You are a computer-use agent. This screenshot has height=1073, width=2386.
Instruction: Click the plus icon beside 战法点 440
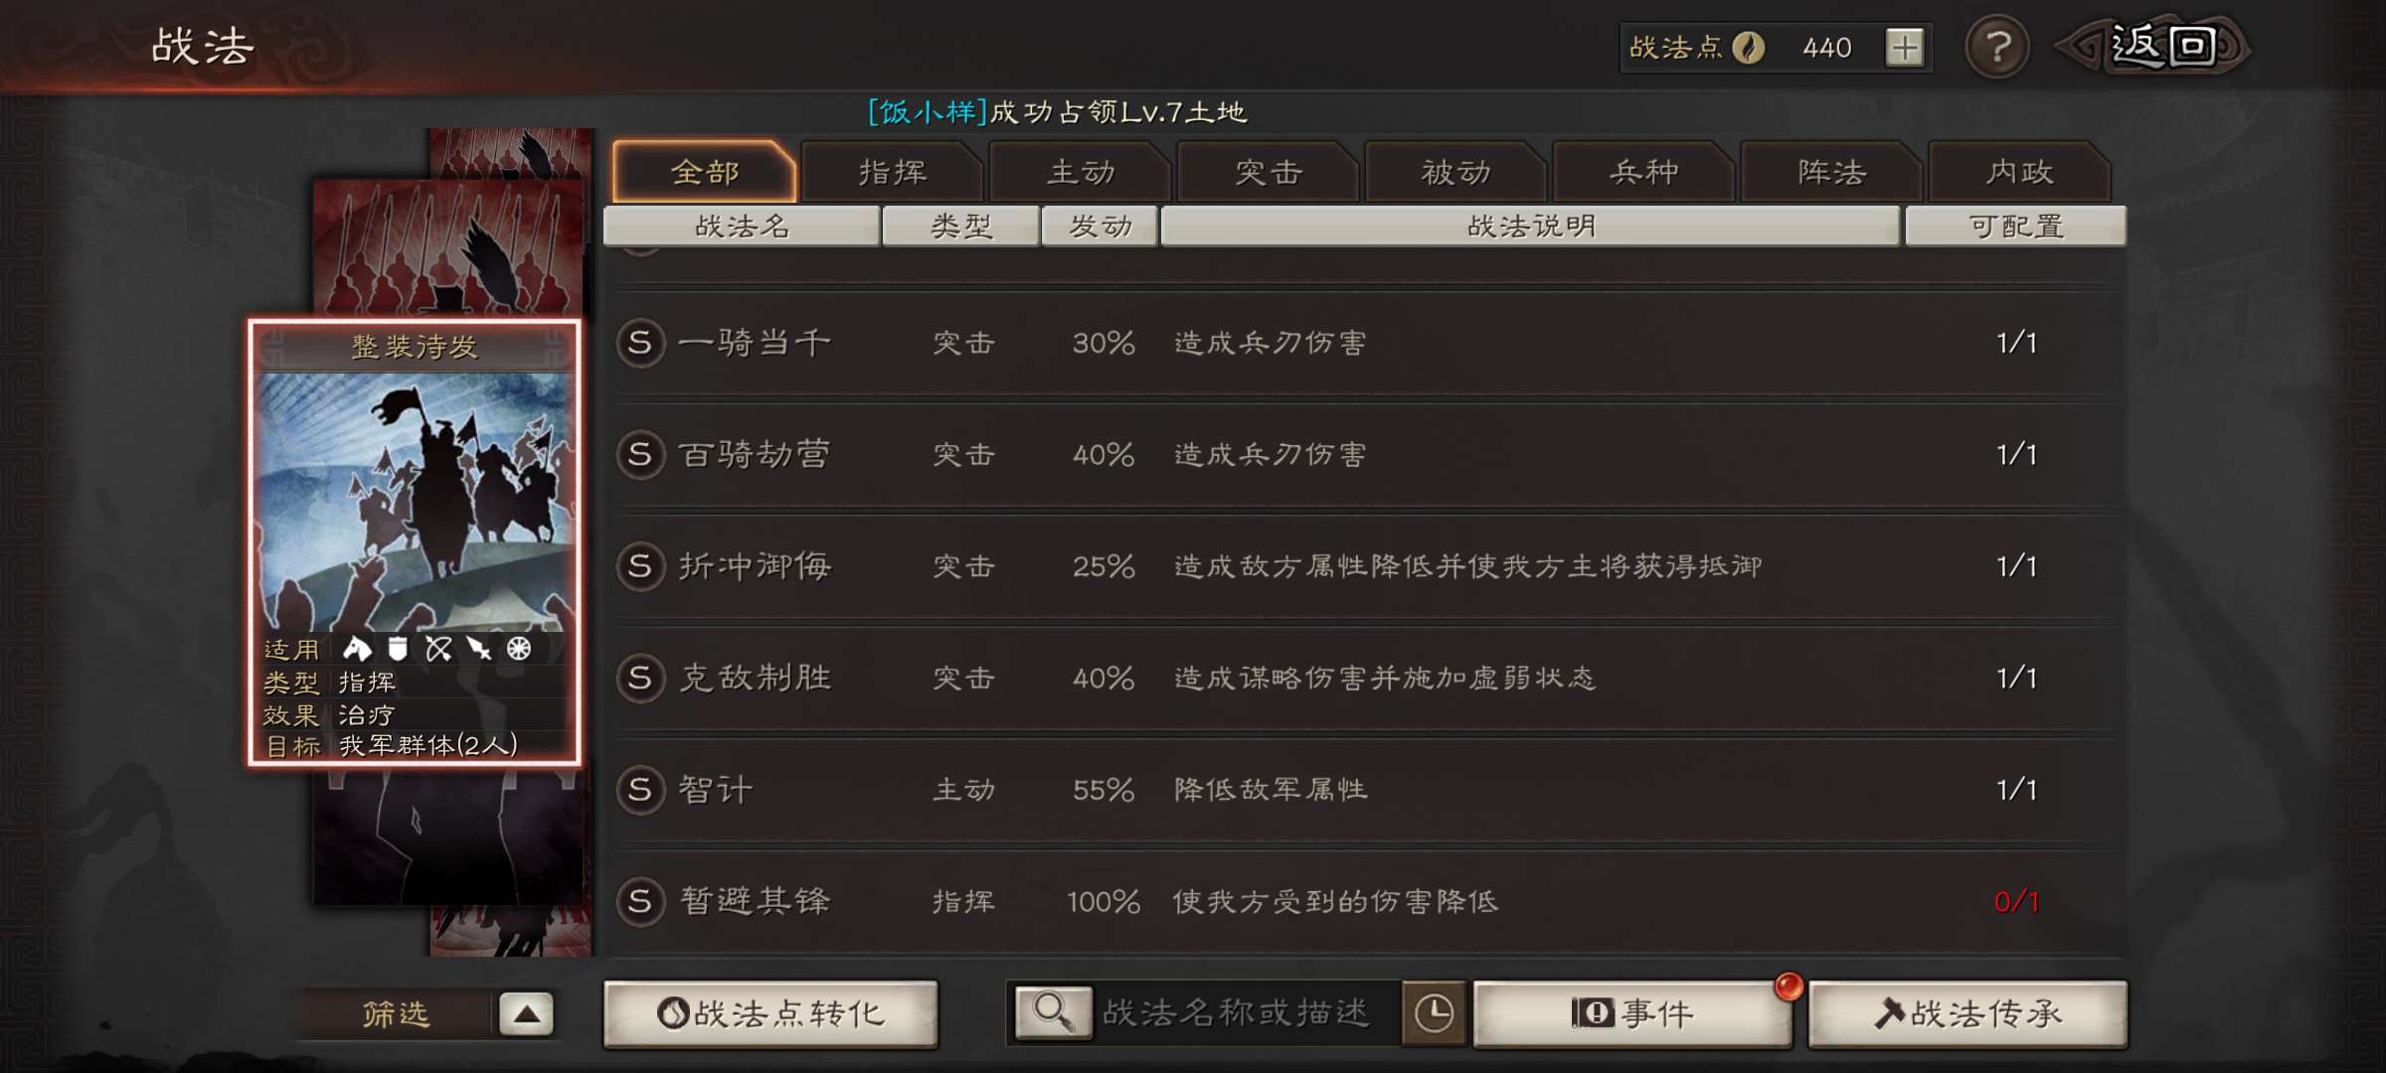point(1904,48)
